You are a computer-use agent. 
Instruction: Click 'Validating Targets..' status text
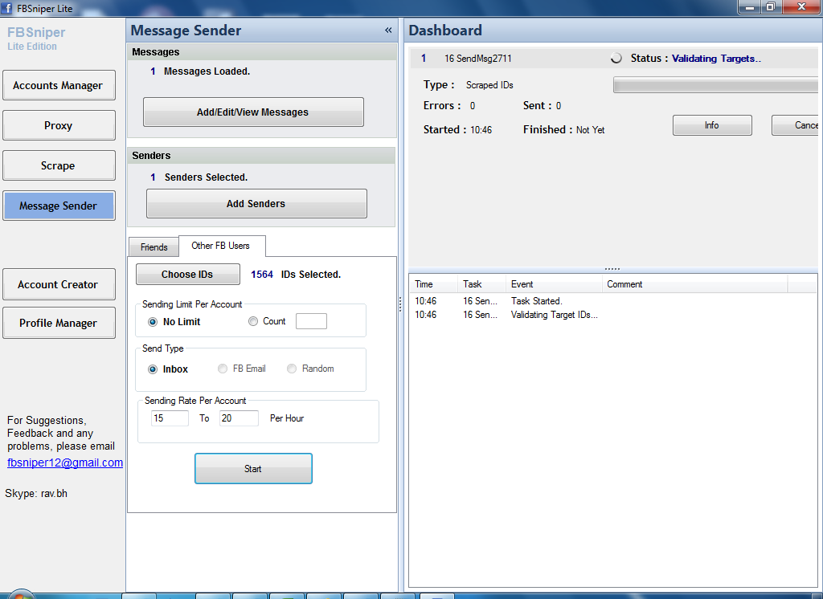tap(716, 59)
